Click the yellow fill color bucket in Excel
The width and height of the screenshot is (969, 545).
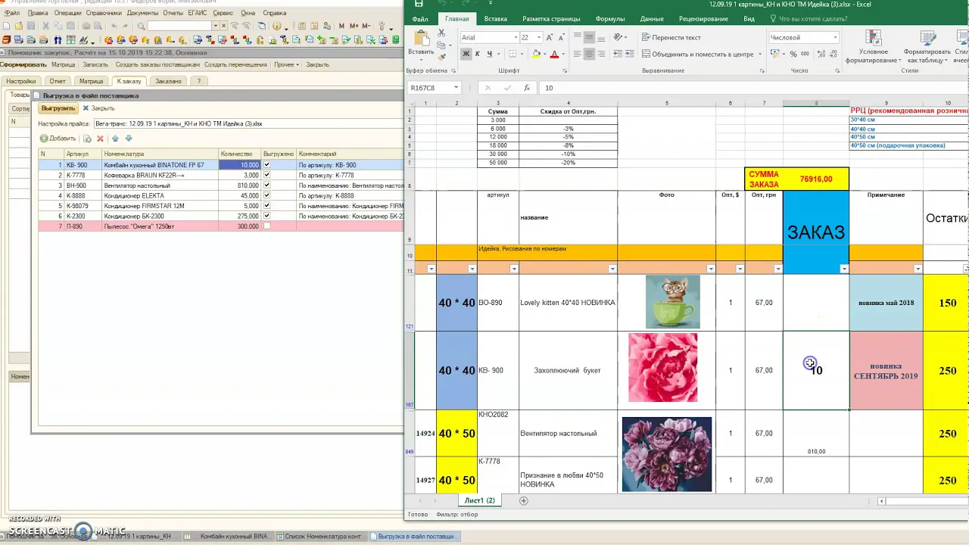tap(536, 54)
